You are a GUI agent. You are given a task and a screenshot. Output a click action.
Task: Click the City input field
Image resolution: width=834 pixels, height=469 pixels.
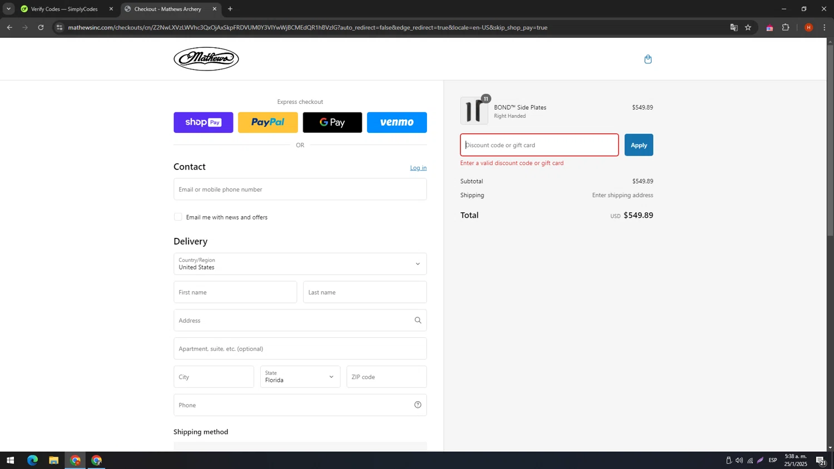(214, 377)
